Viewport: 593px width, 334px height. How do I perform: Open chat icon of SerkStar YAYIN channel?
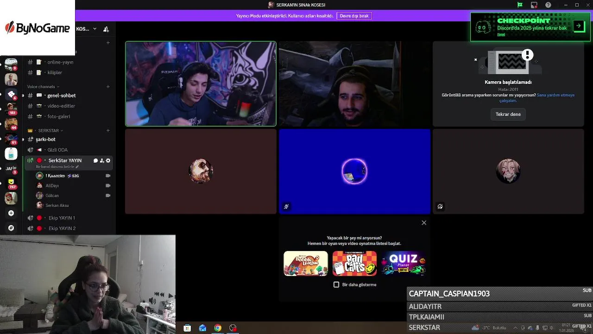(x=95, y=161)
